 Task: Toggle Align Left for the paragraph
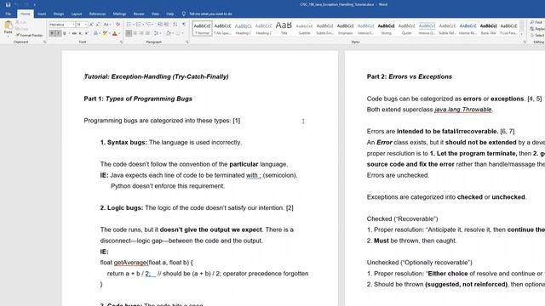click(x=129, y=33)
